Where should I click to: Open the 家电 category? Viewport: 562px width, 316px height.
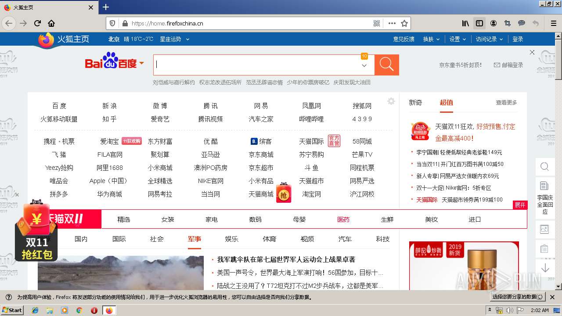(212, 219)
